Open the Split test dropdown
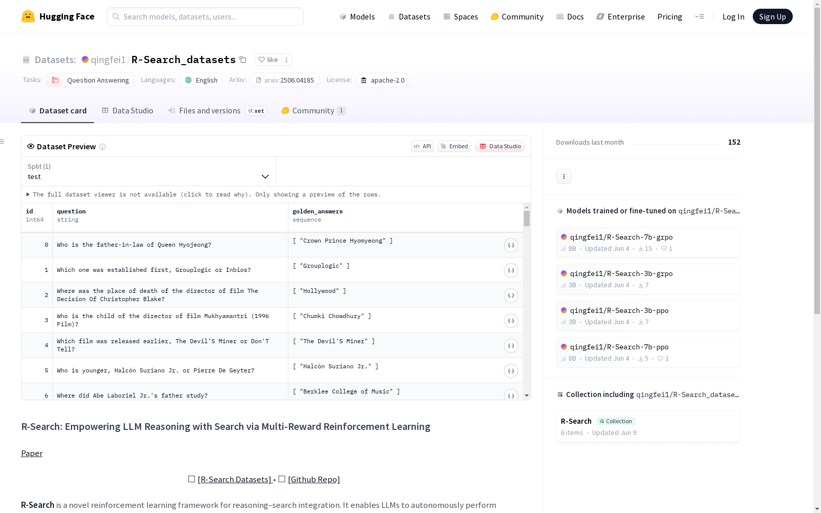Viewport: 821px width, 513px height. tap(149, 171)
